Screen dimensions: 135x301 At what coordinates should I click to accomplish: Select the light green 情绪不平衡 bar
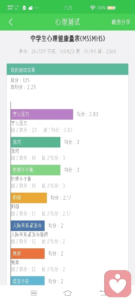[x=36, y=170]
